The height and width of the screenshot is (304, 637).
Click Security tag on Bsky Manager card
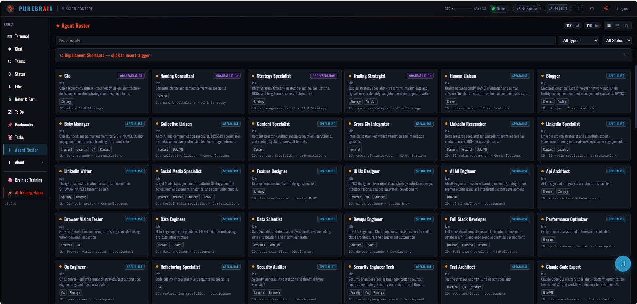82,149
